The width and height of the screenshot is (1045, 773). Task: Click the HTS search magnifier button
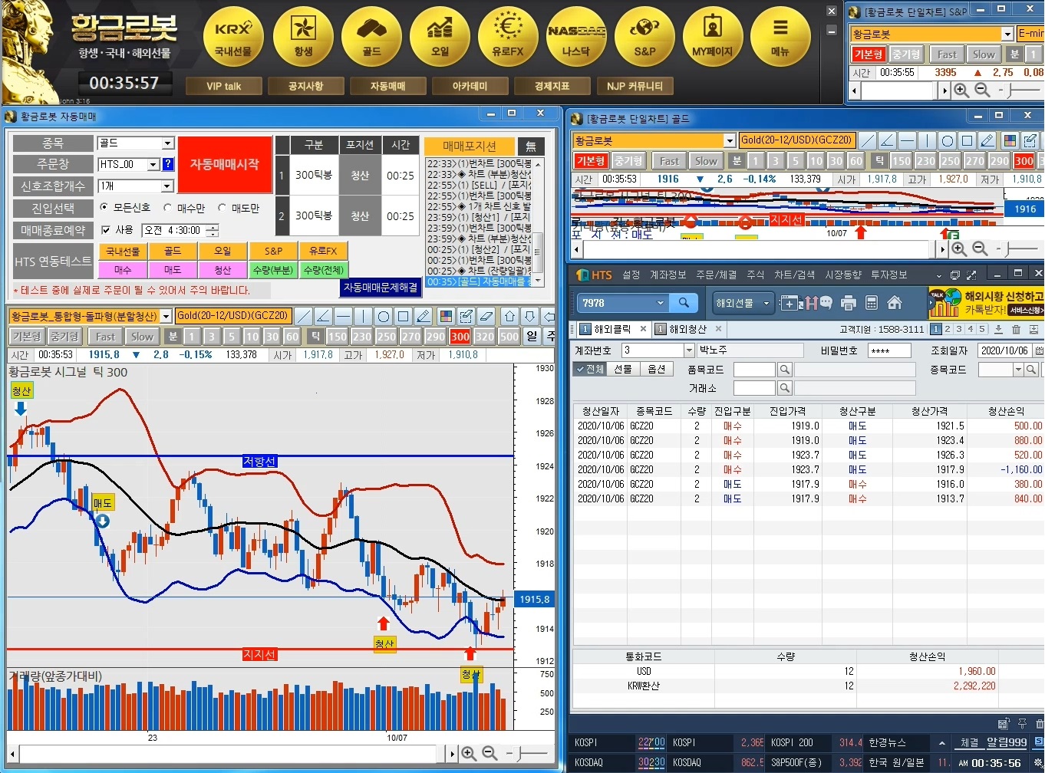(x=683, y=303)
